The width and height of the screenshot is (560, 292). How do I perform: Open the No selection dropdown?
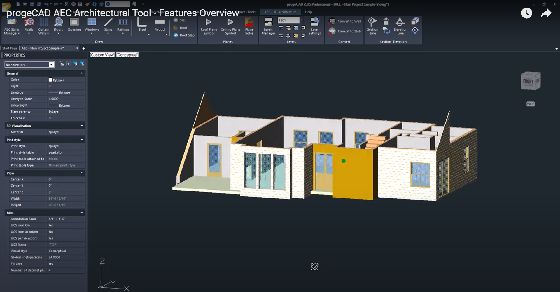[x=51, y=65]
